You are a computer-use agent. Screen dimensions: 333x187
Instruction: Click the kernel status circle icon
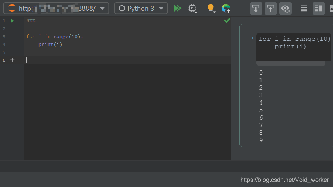[x=122, y=9]
